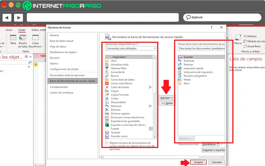The height and width of the screenshot is (166, 265).
Task: Click the << Quitar button
Action: (167, 103)
